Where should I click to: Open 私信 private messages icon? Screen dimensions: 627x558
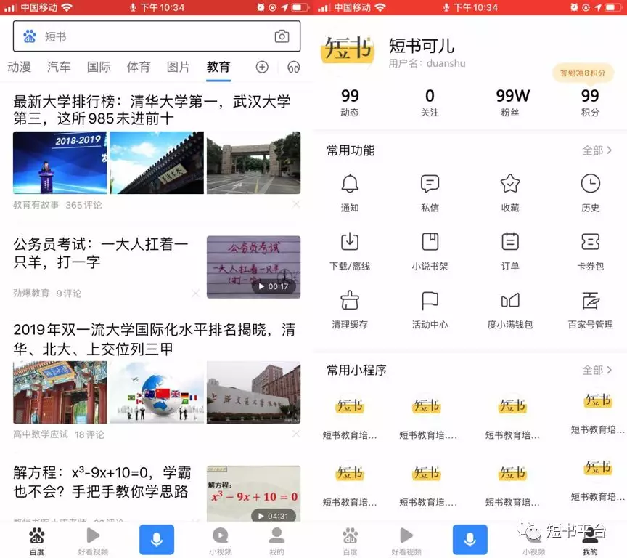click(430, 184)
